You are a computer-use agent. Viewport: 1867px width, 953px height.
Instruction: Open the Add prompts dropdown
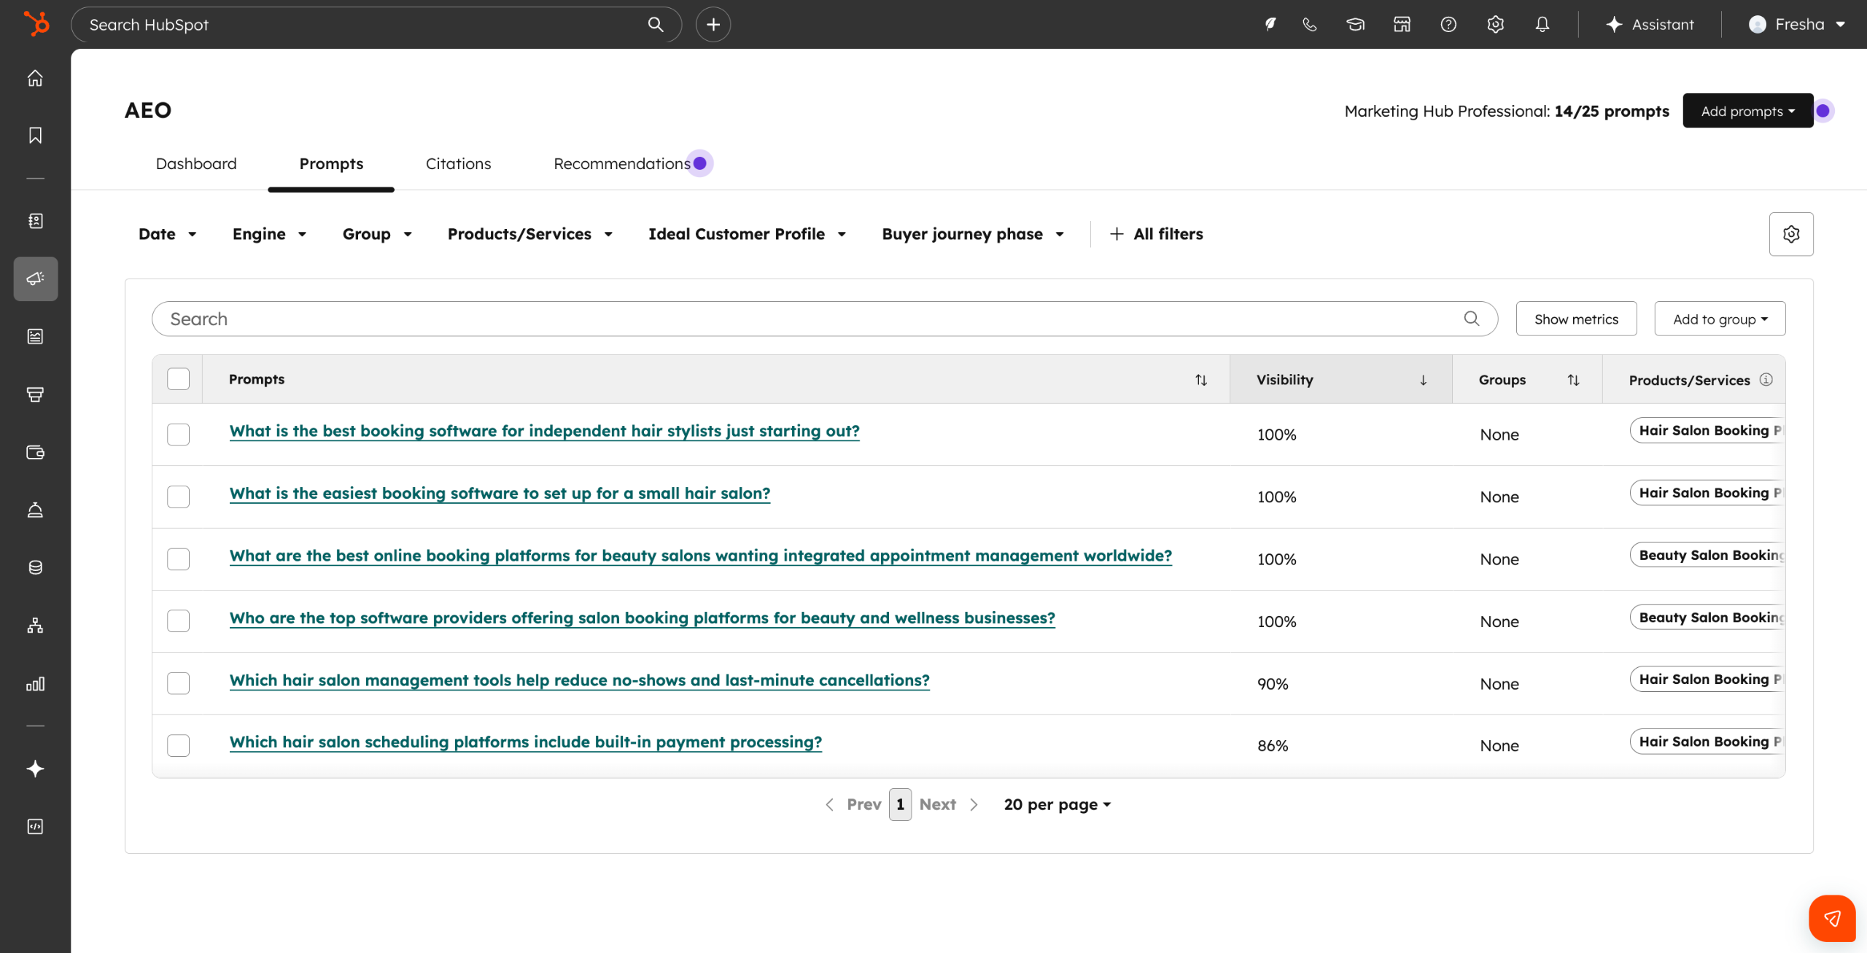click(1748, 111)
